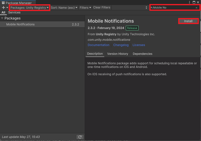201x141 pixels.
Task: Open the Filters dropdown
Action: tap(85, 8)
